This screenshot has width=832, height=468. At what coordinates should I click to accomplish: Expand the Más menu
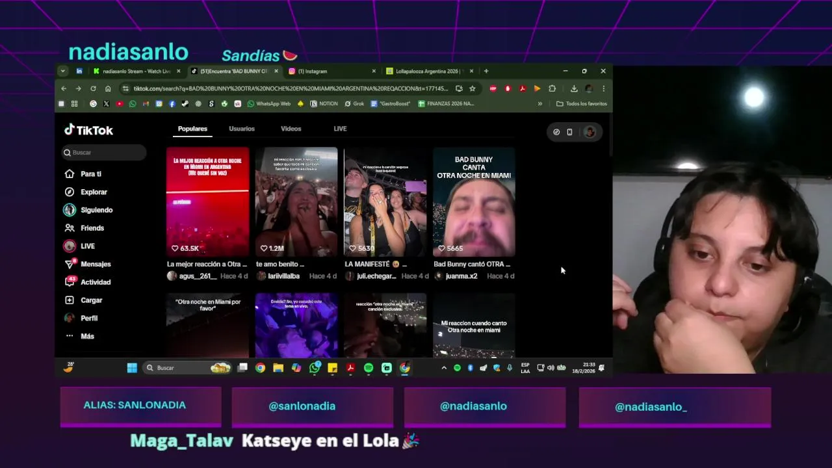(x=79, y=336)
